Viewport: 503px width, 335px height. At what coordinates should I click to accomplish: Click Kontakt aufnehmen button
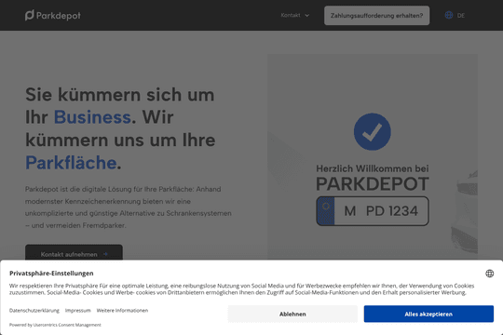click(74, 253)
